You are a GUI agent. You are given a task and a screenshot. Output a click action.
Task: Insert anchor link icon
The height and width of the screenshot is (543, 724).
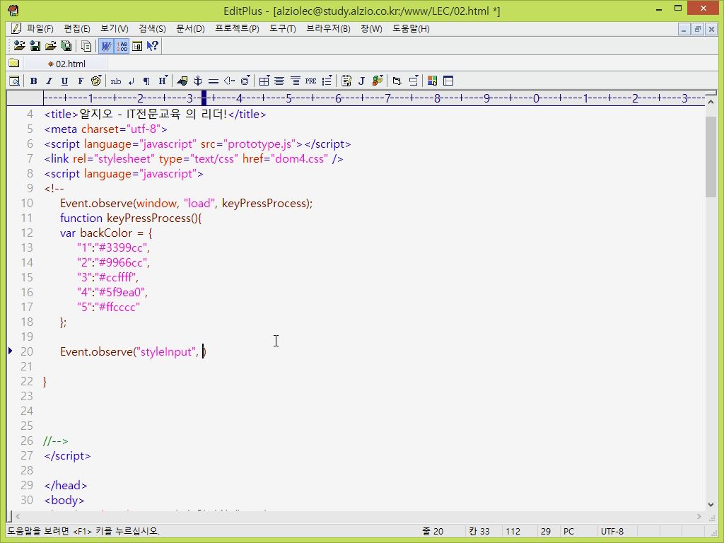pyautogui.click(x=198, y=81)
